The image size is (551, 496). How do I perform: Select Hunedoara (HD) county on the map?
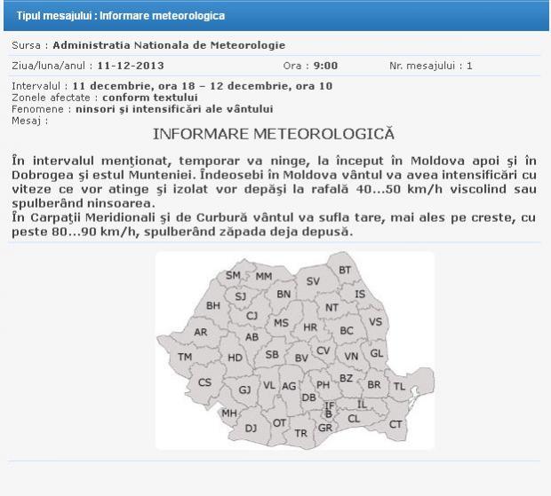point(235,358)
